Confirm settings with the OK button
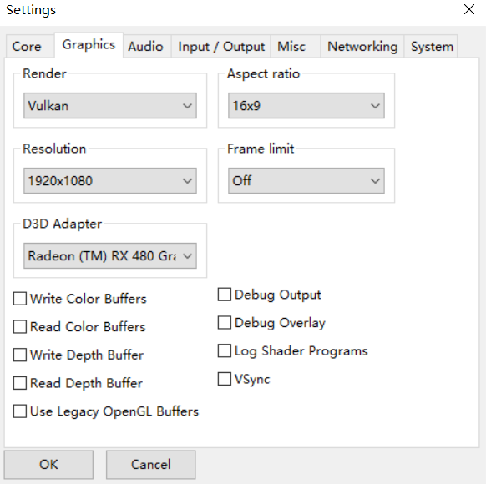This screenshot has width=486, height=484. pos(48,465)
